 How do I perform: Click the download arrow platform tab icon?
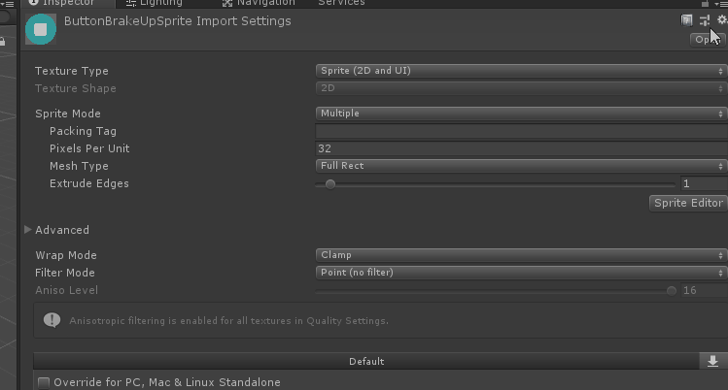(713, 361)
